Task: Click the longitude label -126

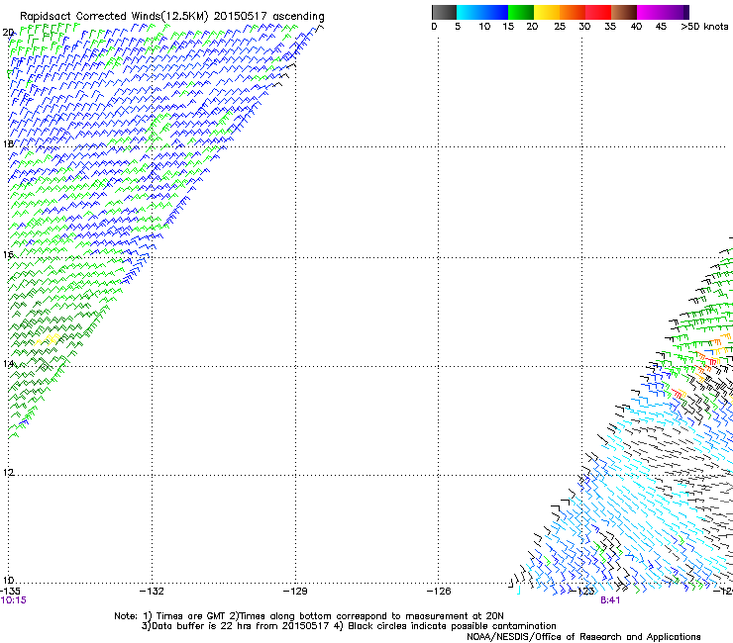Action: tap(439, 592)
